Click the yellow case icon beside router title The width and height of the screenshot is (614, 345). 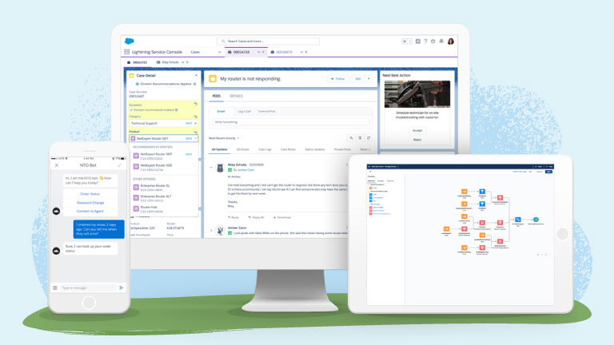tap(213, 78)
